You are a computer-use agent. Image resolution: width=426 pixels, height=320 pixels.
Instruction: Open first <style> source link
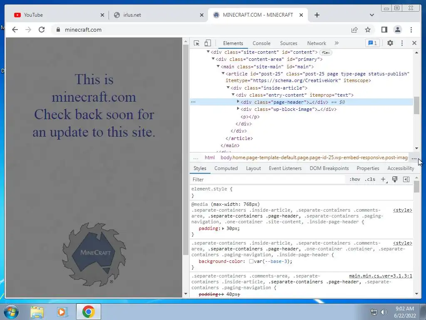pyautogui.click(x=402, y=210)
